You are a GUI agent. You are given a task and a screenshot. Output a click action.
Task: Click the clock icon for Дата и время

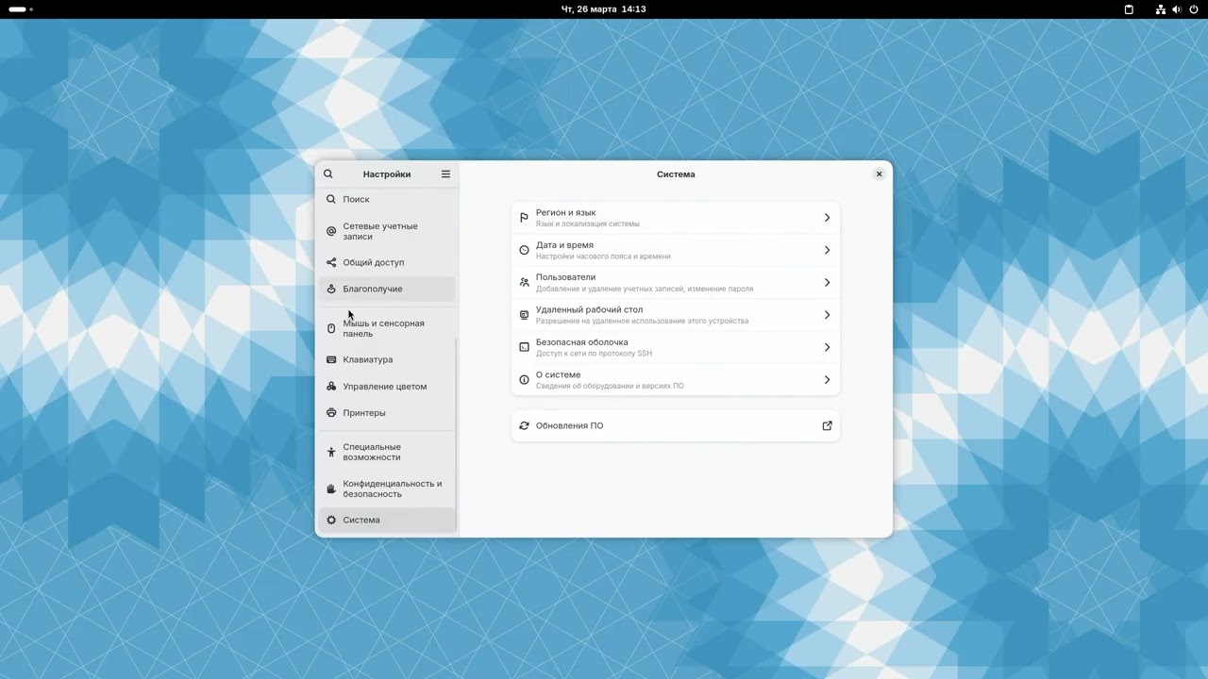[524, 250]
